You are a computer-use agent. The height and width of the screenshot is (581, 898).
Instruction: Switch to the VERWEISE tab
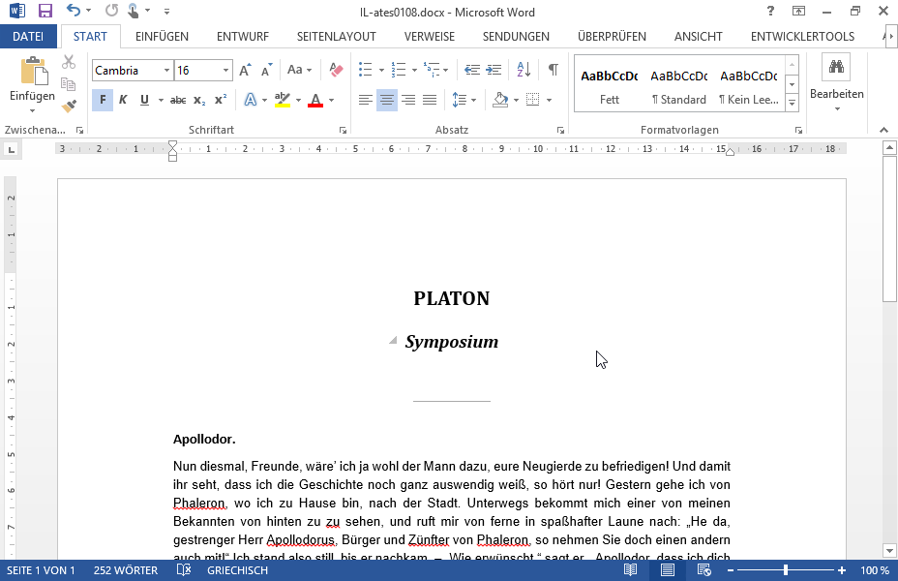[x=430, y=37]
